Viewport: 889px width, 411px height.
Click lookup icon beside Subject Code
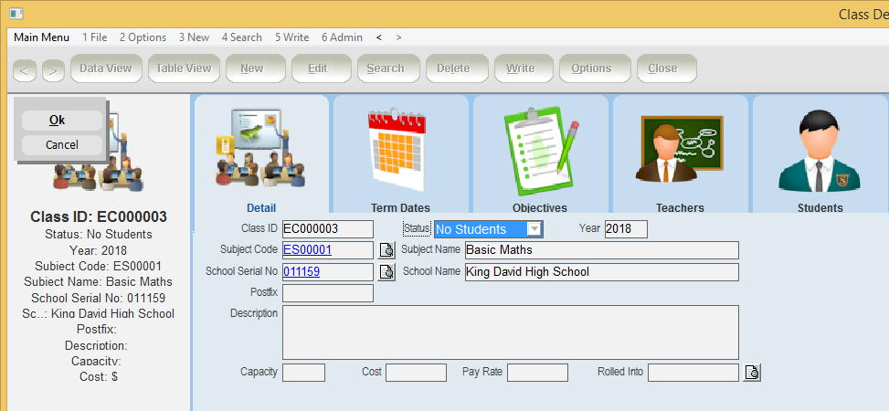[386, 250]
